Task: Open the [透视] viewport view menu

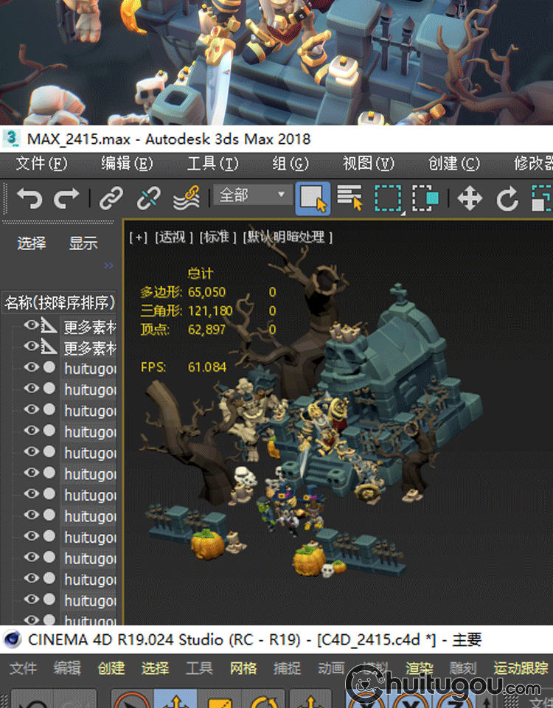Action: (174, 237)
